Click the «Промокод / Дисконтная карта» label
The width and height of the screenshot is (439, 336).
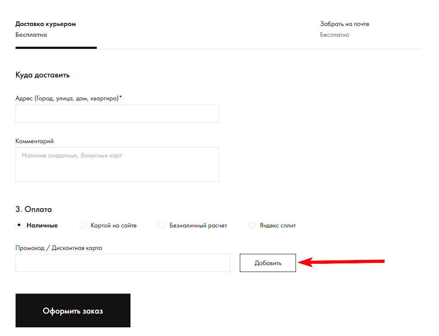(58, 247)
